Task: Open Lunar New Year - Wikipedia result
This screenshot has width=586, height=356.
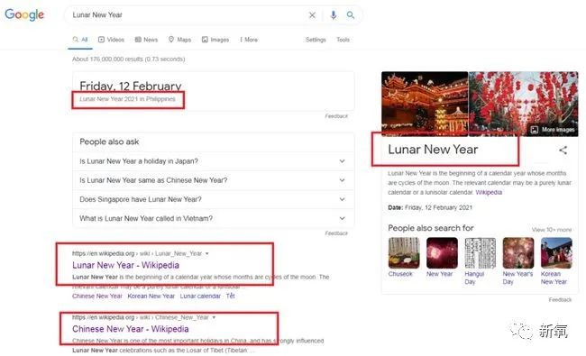Action: coord(125,265)
